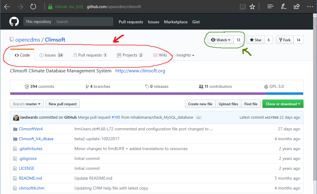Open the Issues tab with 24

[51, 55]
